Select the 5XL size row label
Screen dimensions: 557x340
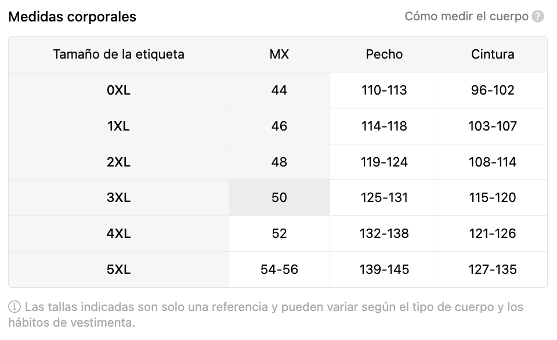[118, 269]
